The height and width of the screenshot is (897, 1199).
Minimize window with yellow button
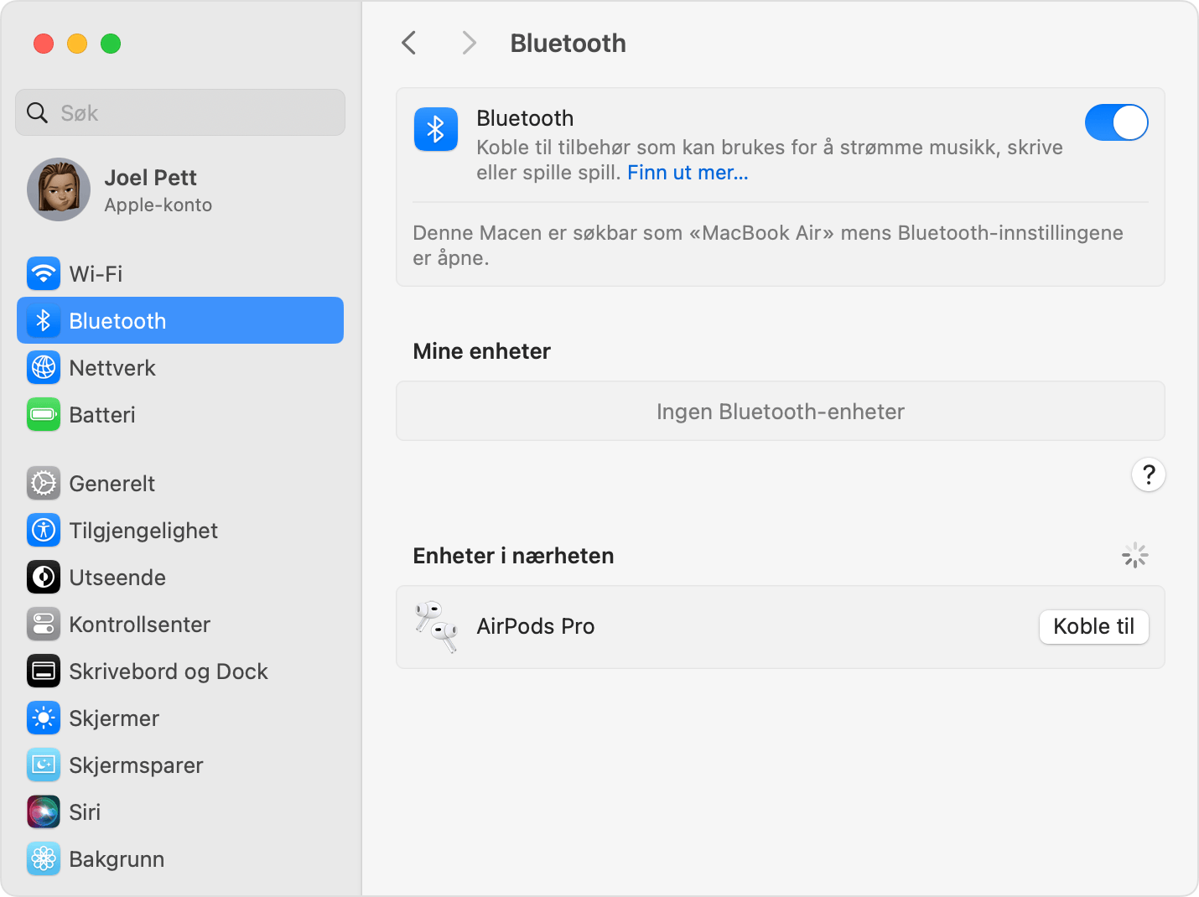(77, 44)
